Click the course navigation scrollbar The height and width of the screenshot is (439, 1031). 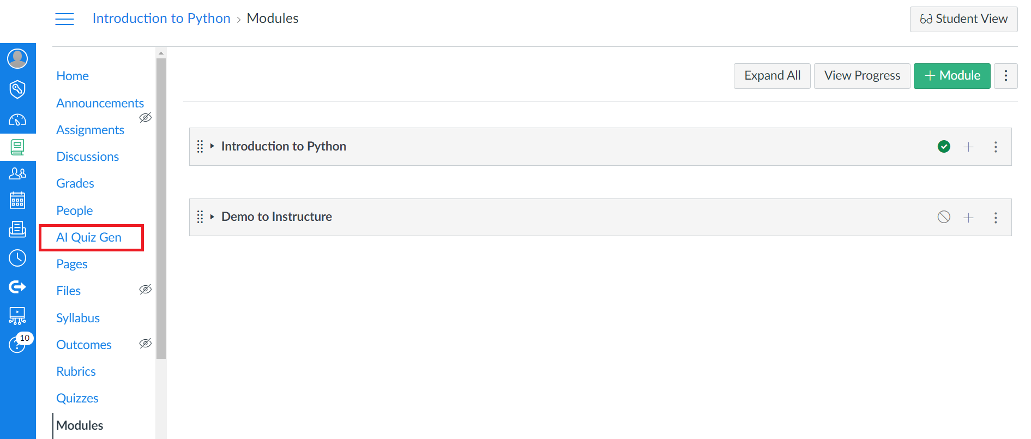click(x=161, y=208)
